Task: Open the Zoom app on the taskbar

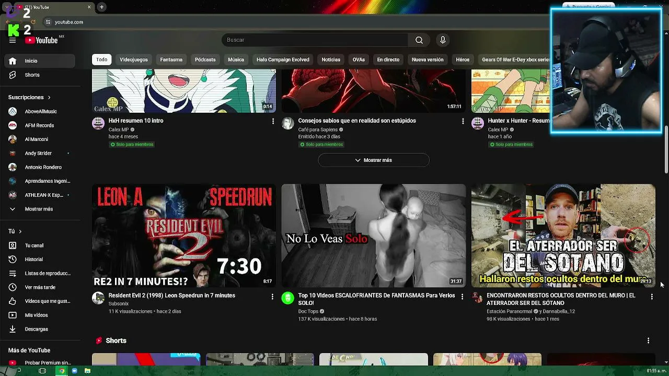Action: [x=75, y=371]
